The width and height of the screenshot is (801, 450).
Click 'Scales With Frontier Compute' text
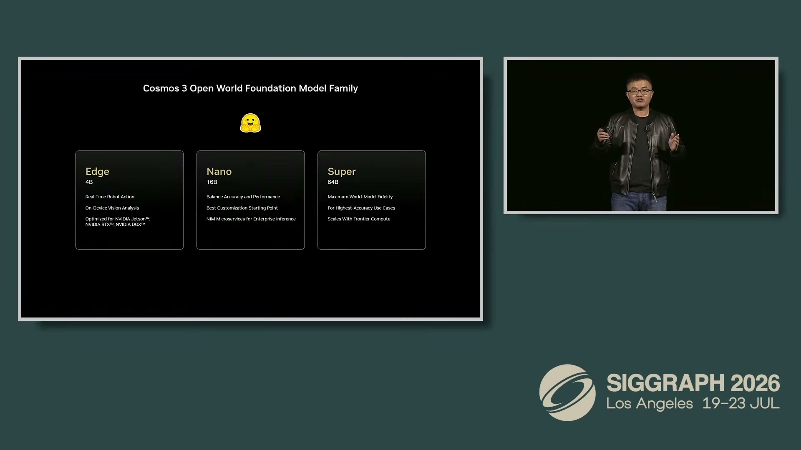[359, 219]
